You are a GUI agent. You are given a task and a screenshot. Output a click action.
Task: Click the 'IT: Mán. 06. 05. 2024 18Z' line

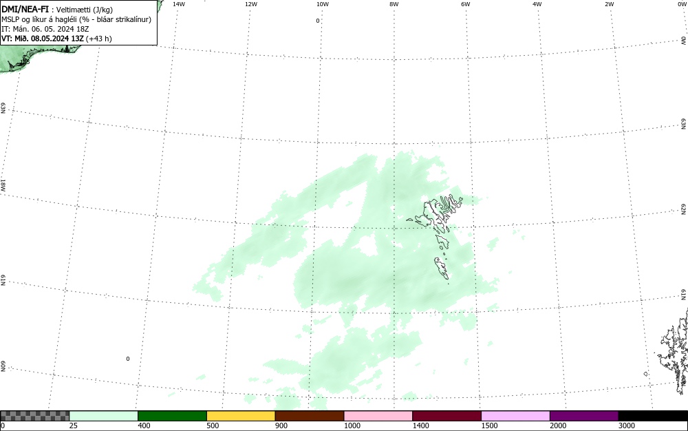(45, 29)
